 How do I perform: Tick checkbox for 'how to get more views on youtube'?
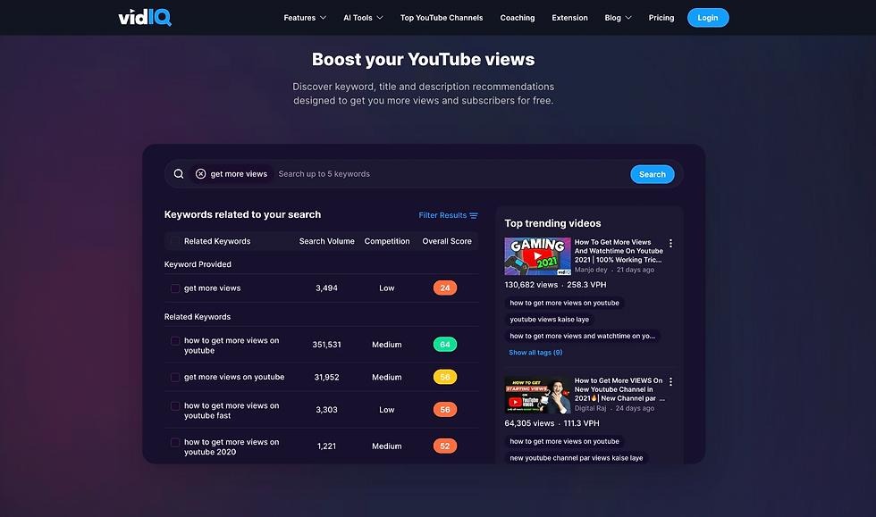tap(175, 340)
